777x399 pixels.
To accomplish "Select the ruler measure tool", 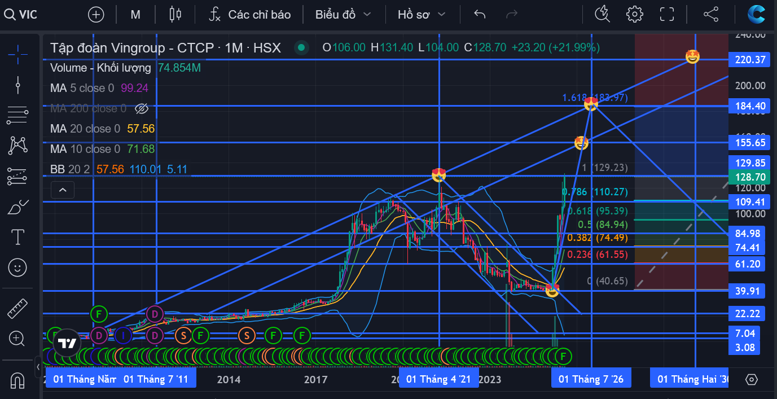I will (17, 309).
